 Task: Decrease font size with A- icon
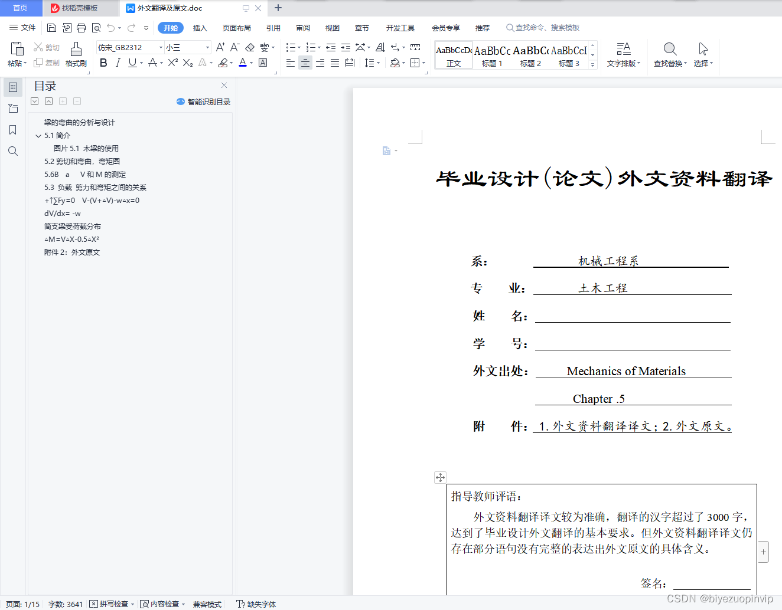[x=234, y=47]
